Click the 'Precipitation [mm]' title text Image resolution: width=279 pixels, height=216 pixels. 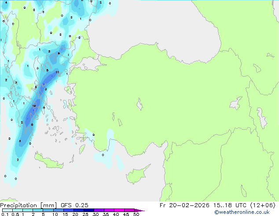coord(28,205)
